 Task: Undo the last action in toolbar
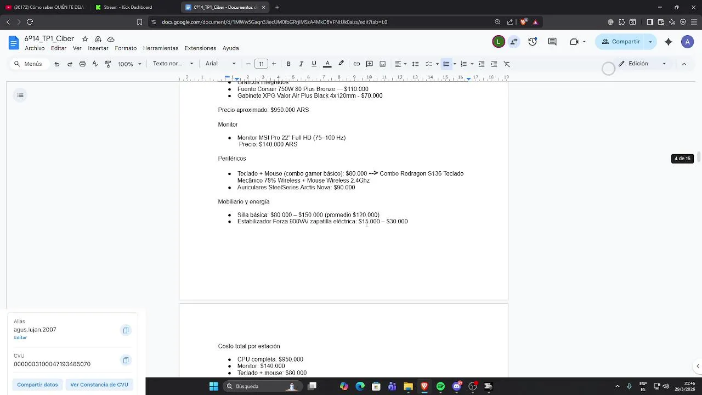tap(57, 64)
